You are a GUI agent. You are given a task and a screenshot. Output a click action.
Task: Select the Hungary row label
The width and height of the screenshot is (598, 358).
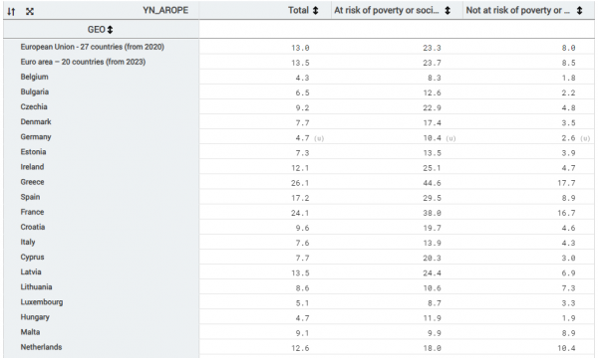(x=35, y=317)
